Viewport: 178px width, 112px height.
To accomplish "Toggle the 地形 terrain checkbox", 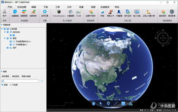I will 8,48.
